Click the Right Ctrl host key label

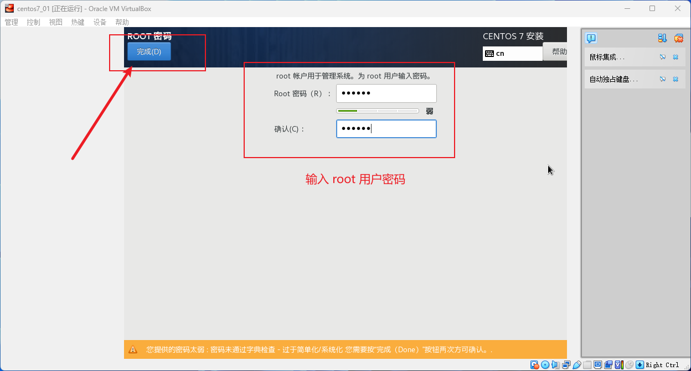click(662, 365)
